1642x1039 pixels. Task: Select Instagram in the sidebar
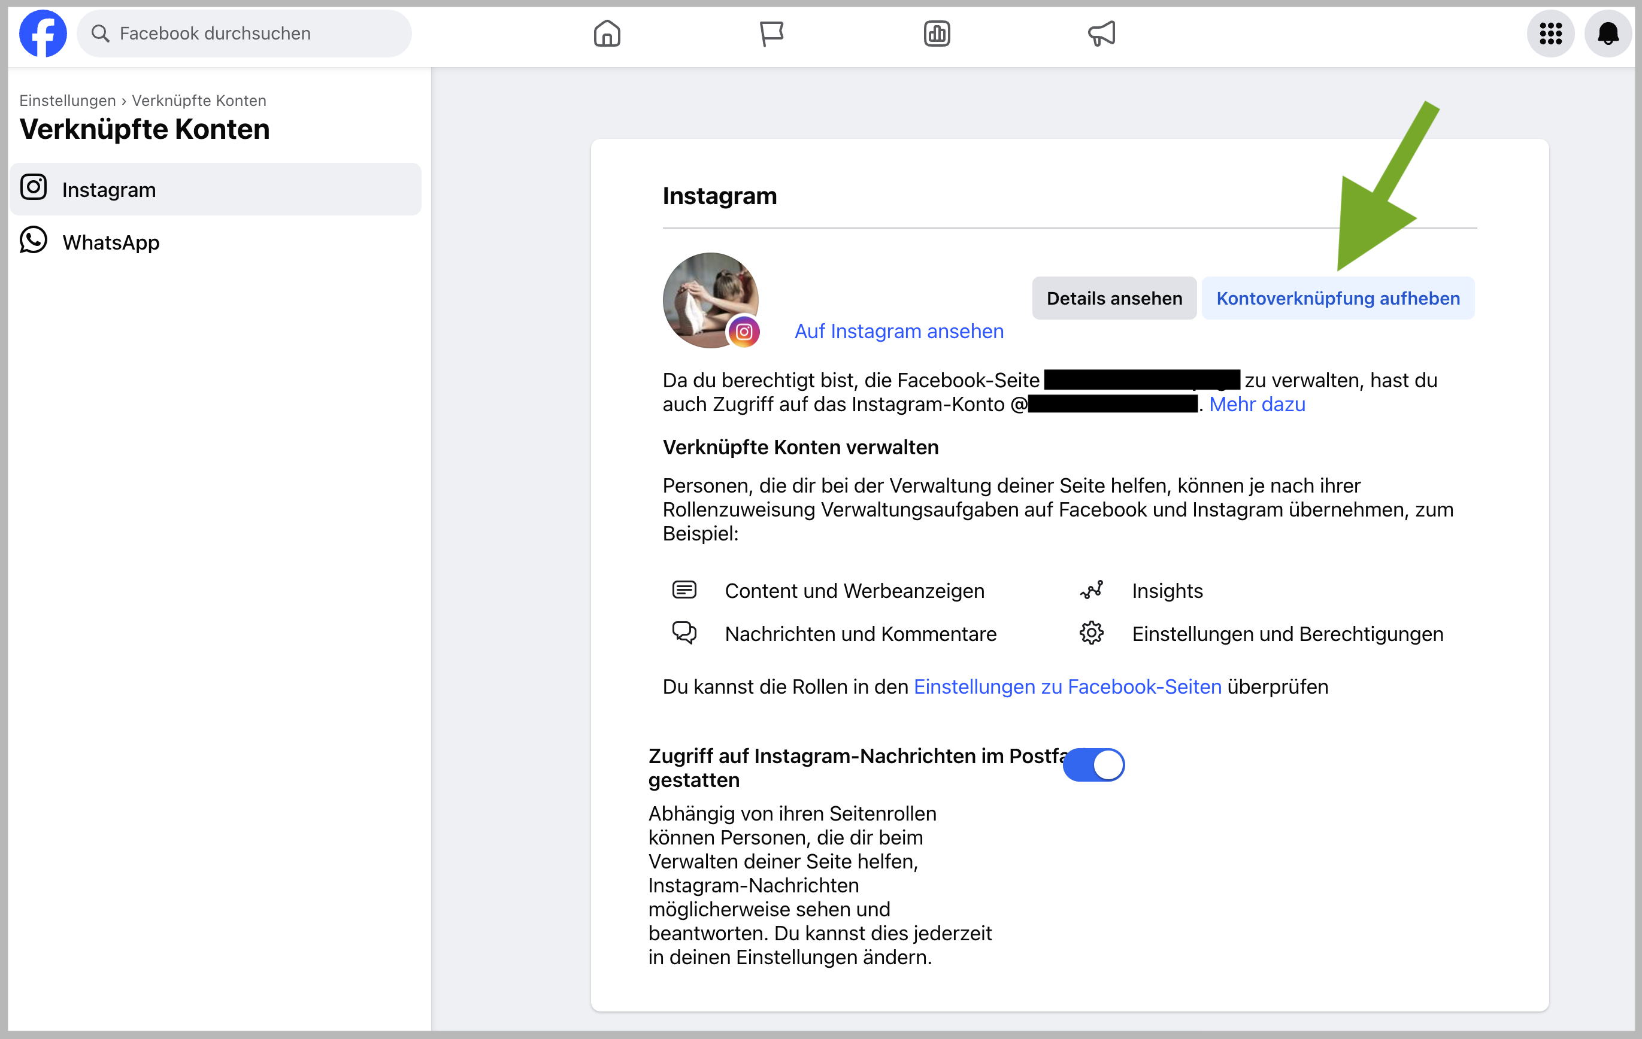pyautogui.click(x=216, y=189)
